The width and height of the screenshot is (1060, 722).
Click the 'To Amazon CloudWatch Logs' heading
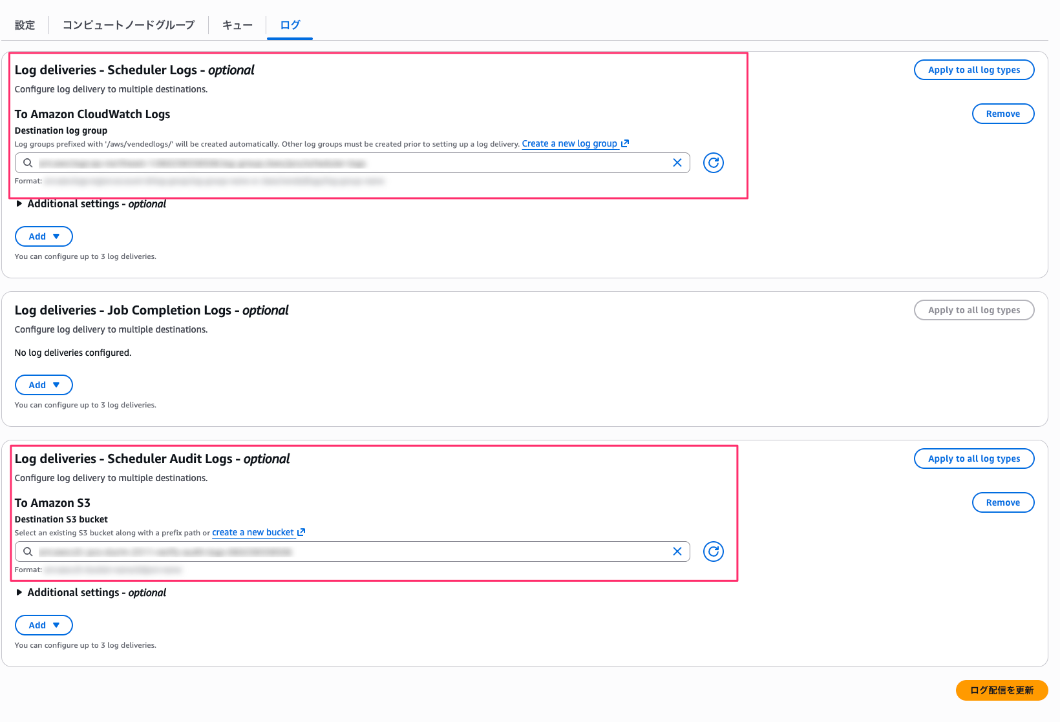tap(92, 114)
